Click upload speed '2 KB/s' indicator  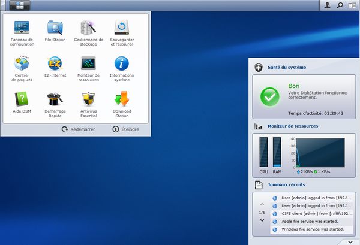point(305,172)
